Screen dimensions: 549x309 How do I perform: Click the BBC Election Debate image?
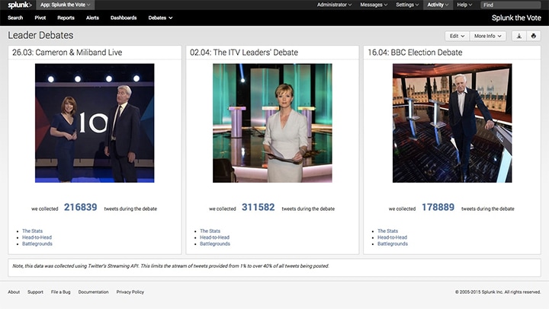[x=452, y=123]
